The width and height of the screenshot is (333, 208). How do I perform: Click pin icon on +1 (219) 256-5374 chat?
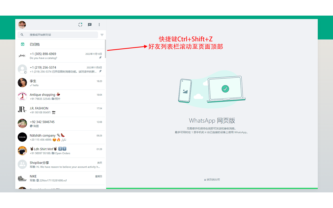pos(100,71)
